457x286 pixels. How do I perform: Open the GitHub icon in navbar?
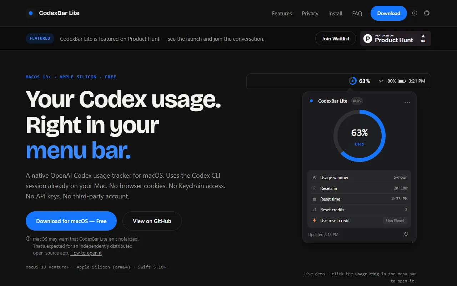point(427,13)
